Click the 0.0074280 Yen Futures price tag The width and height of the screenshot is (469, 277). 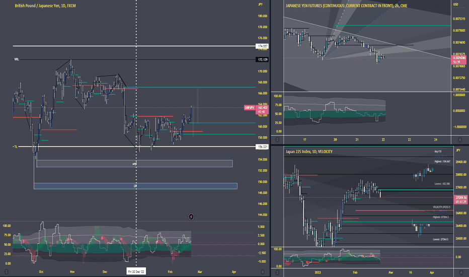point(459,59)
